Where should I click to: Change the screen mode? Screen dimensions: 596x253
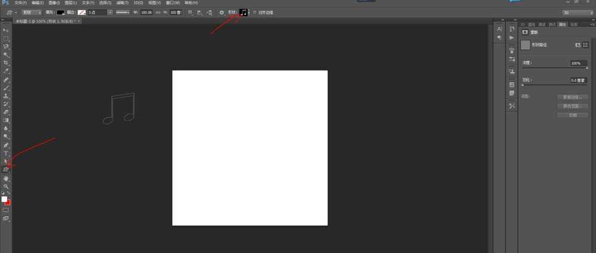pyautogui.click(x=6, y=218)
